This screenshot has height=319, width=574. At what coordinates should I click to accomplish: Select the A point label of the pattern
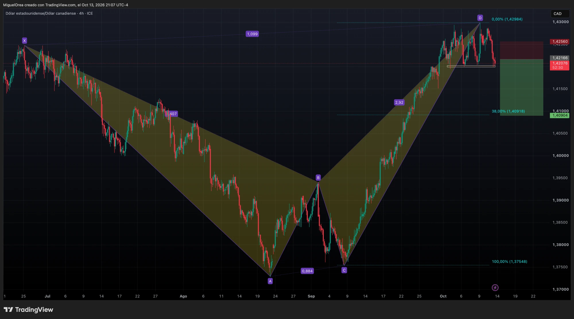[x=270, y=281]
